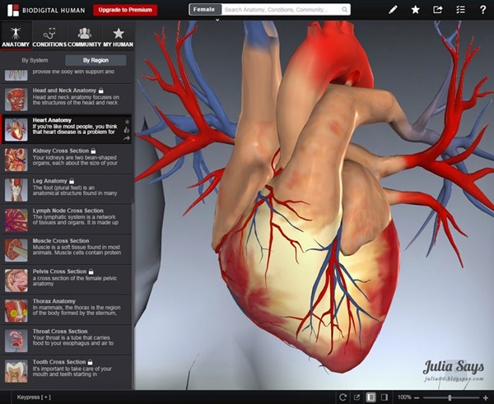The width and height of the screenshot is (494, 404).
Task: Click the pencil annotate icon in top bar
Action: [393, 10]
